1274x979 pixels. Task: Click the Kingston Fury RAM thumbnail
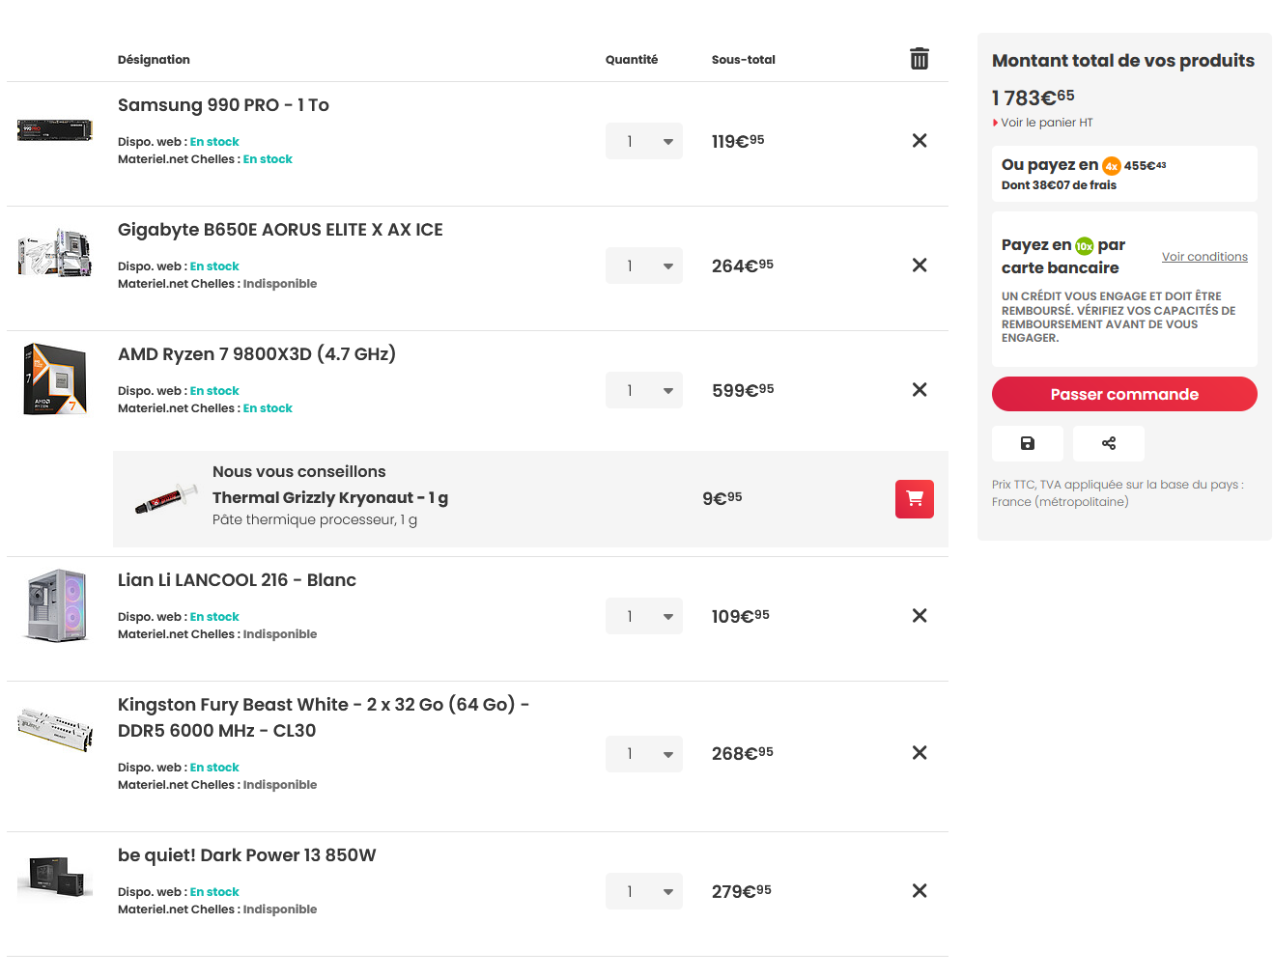point(55,729)
